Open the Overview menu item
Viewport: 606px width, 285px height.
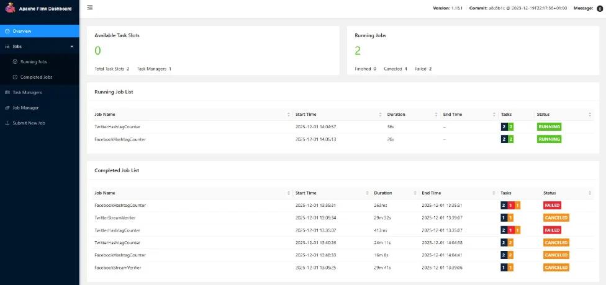39,31
